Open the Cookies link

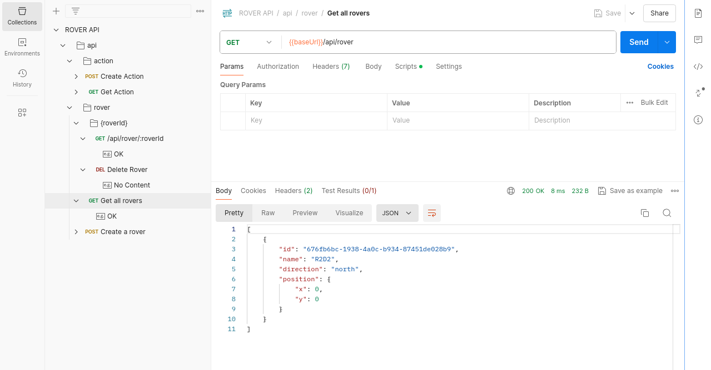660,67
